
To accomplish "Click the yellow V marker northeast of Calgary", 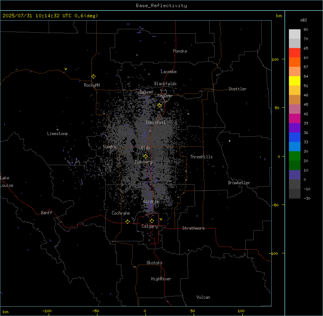I will pyautogui.click(x=161, y=219).
